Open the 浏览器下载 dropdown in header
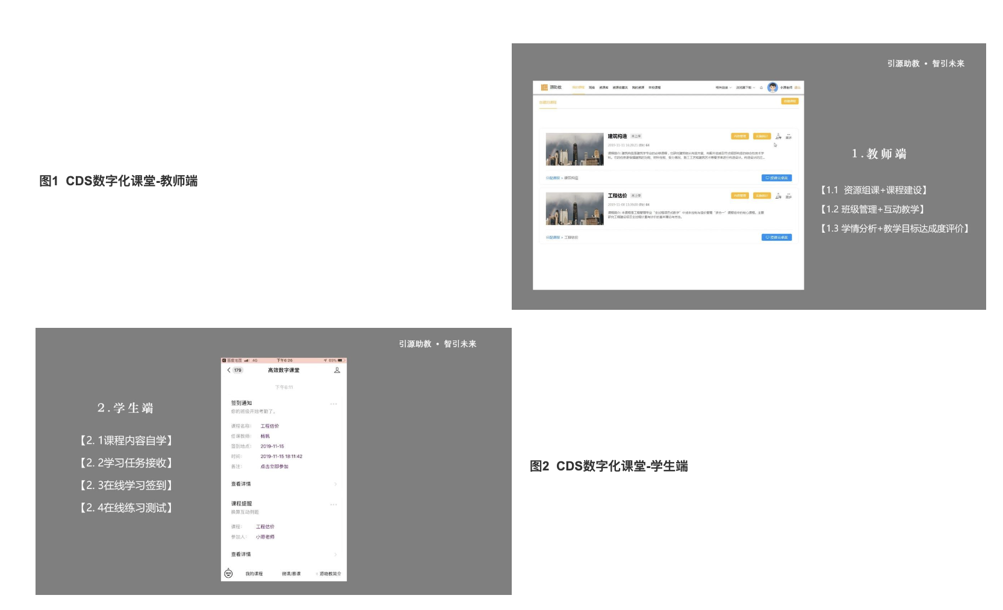This screenshot has height=610, width=1003. pos(745,88)
